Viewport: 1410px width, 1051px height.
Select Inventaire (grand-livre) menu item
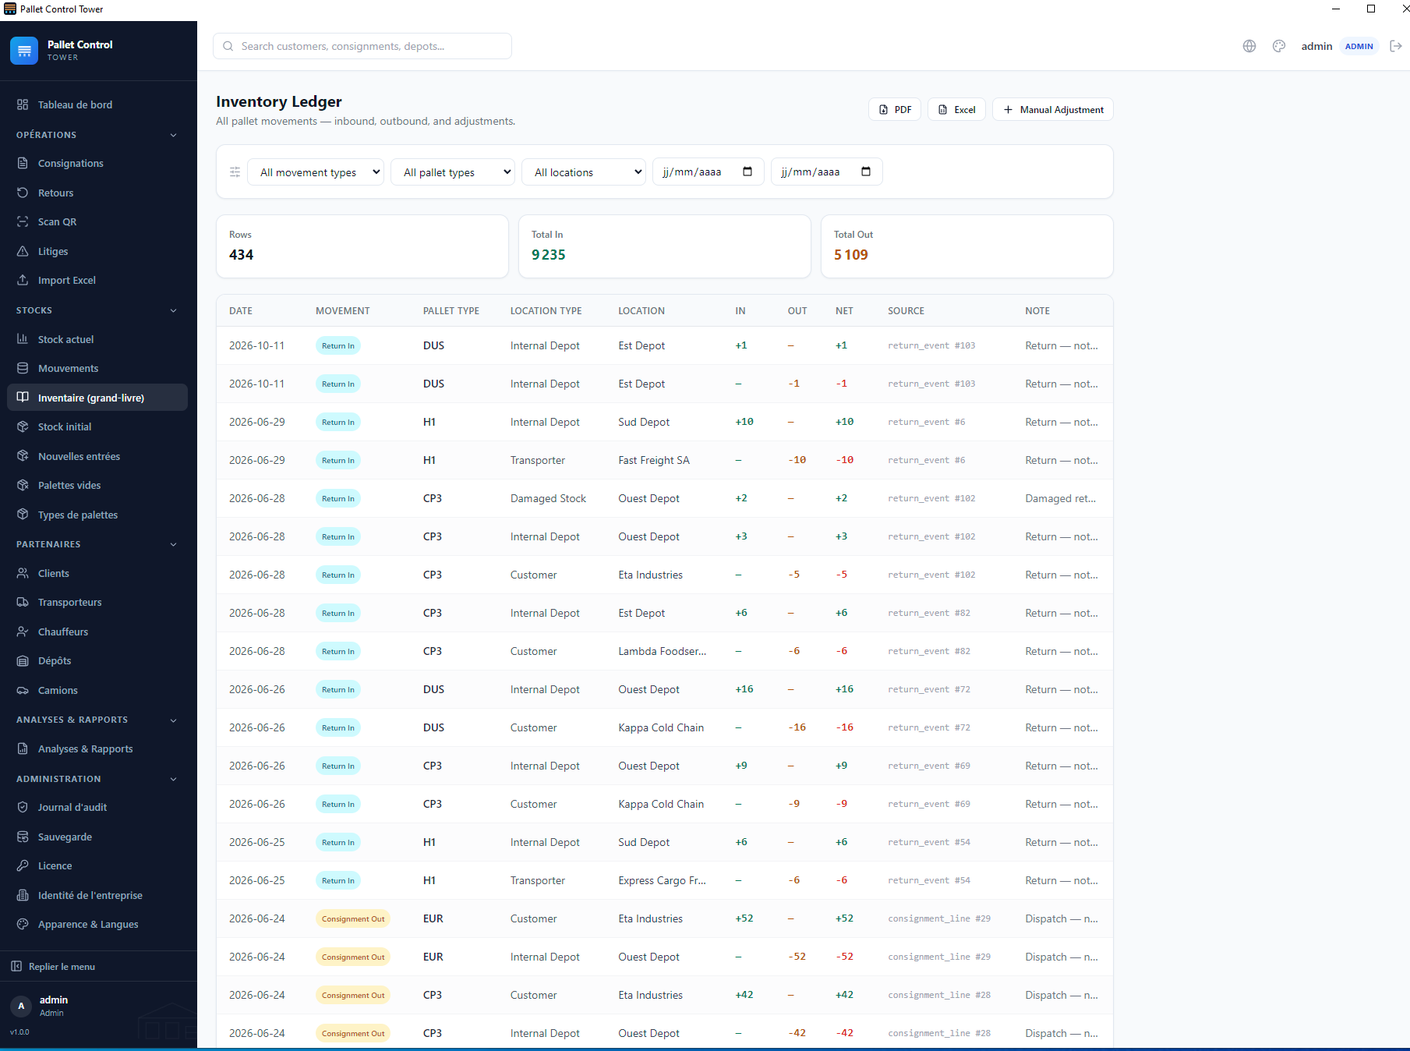click(x=97, y=398)
